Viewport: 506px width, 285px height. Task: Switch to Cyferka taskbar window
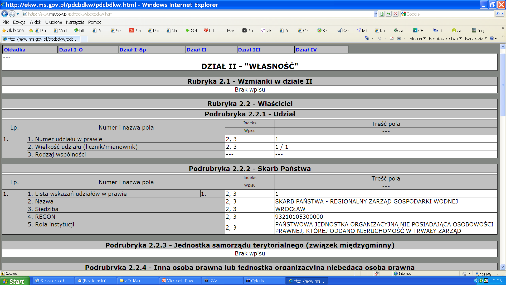(264, 281)
